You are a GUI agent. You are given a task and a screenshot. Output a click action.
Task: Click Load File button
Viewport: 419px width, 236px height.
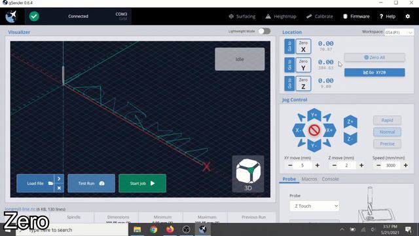tap(35, 184)
